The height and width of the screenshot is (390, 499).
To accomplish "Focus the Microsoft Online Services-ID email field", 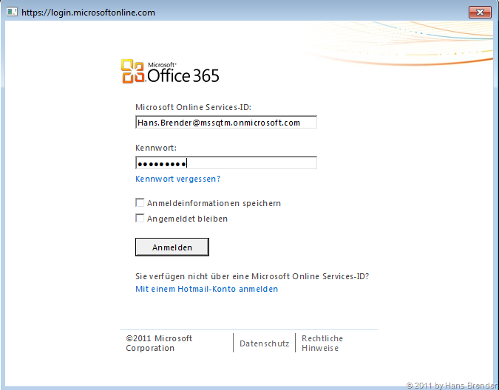I will tap(225, 123).
